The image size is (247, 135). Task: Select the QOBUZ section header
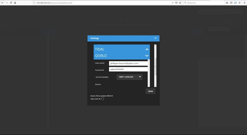click(x=121, y=56)
